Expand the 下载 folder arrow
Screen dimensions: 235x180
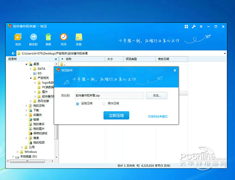[26, 110]
